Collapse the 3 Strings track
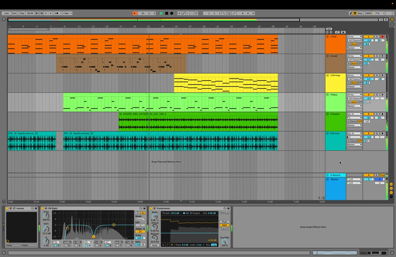The image size is (396, 257). [x=327, y=75]
